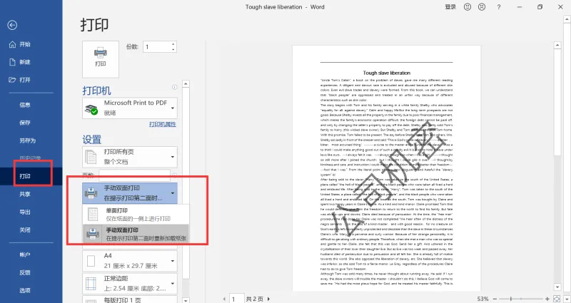This screenshot has width=571, height=303.
Task: Increase copies with the up stepper arrow
Action: point(173,44)
